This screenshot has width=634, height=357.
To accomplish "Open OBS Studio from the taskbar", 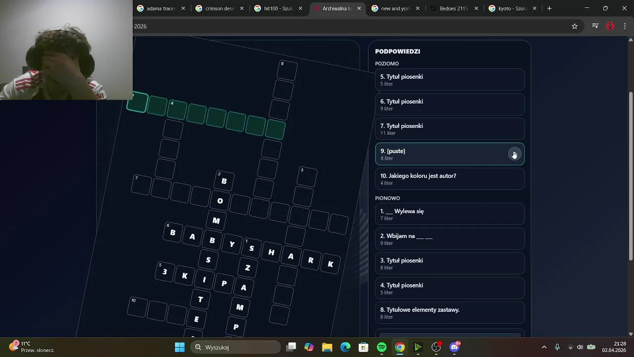I will [436, 347].
